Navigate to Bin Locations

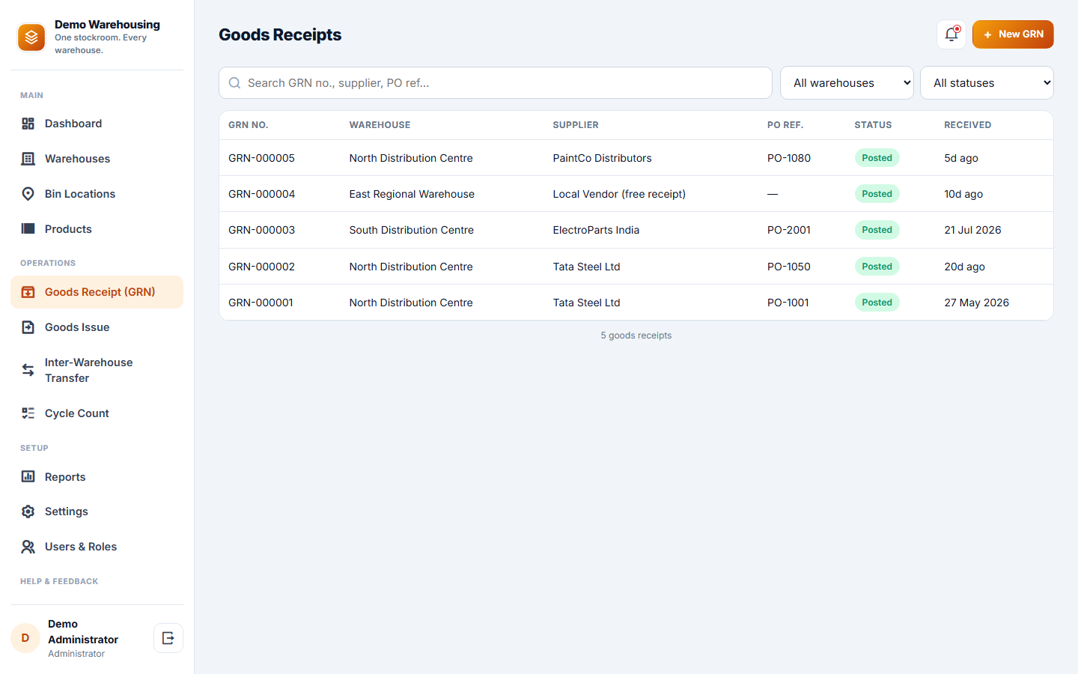click(97, 194)
